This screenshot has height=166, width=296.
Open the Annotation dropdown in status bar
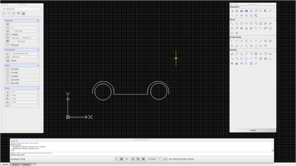click(154, 159)
